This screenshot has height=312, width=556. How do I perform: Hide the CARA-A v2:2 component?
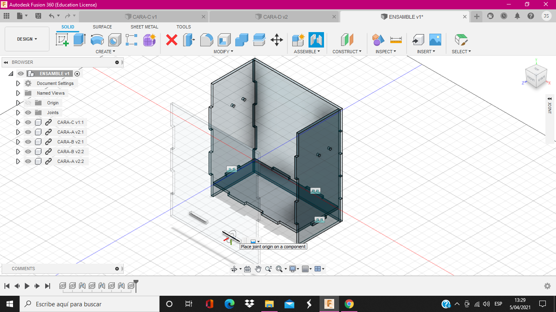tap(28, 161)
